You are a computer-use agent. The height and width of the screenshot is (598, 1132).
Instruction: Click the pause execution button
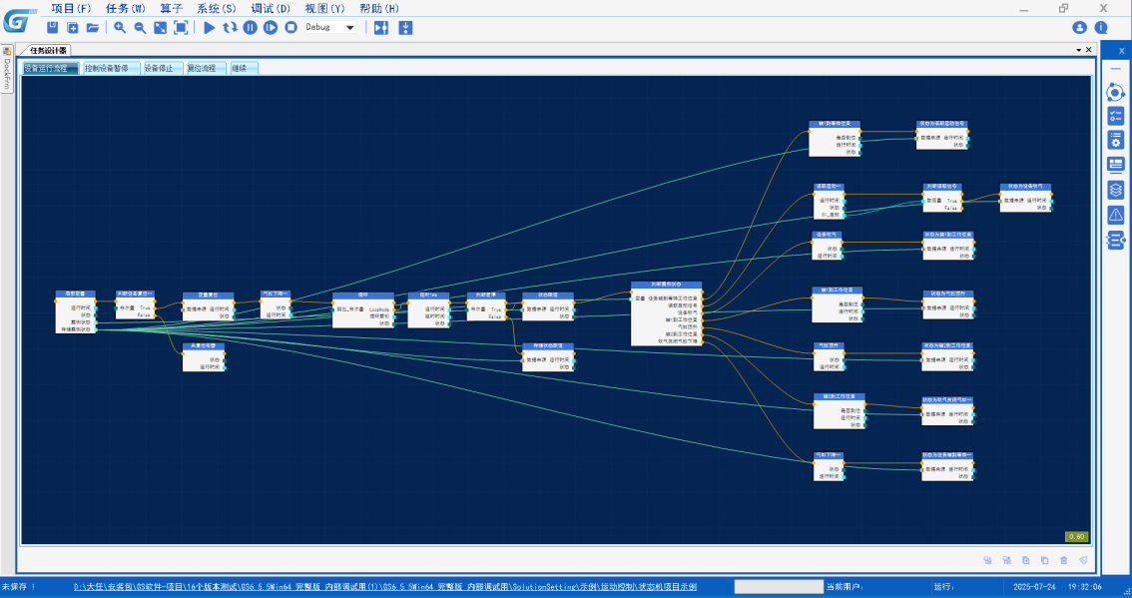pos(250,27)
